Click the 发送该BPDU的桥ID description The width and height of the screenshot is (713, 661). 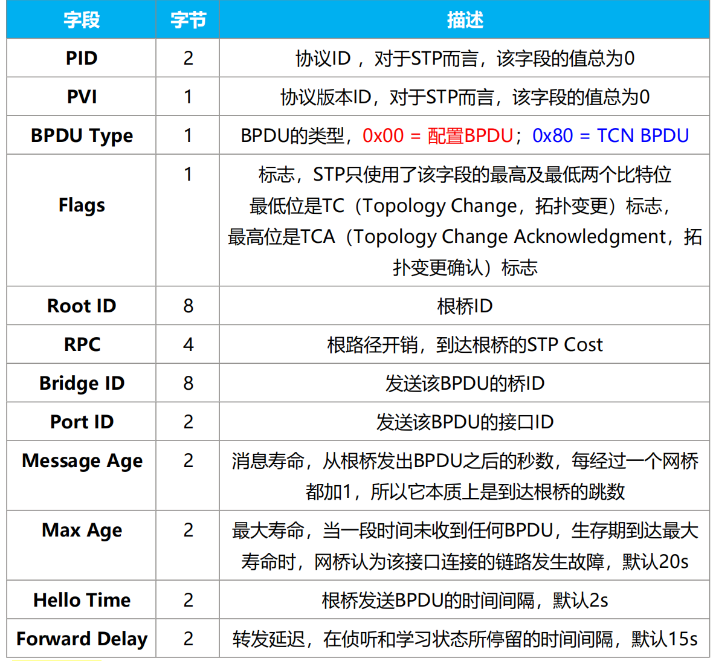click(x=465, y=384)
